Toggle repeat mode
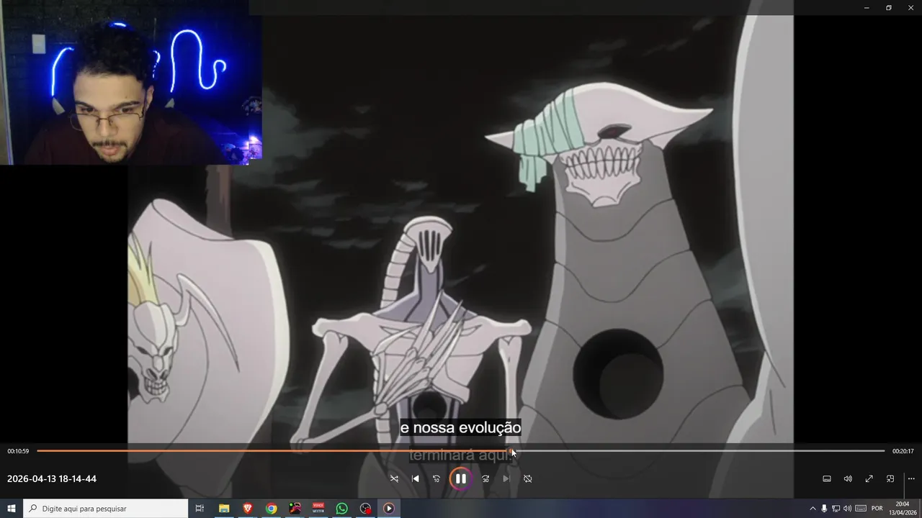This screenshot has height=518, width=922. tap(528, 478)
